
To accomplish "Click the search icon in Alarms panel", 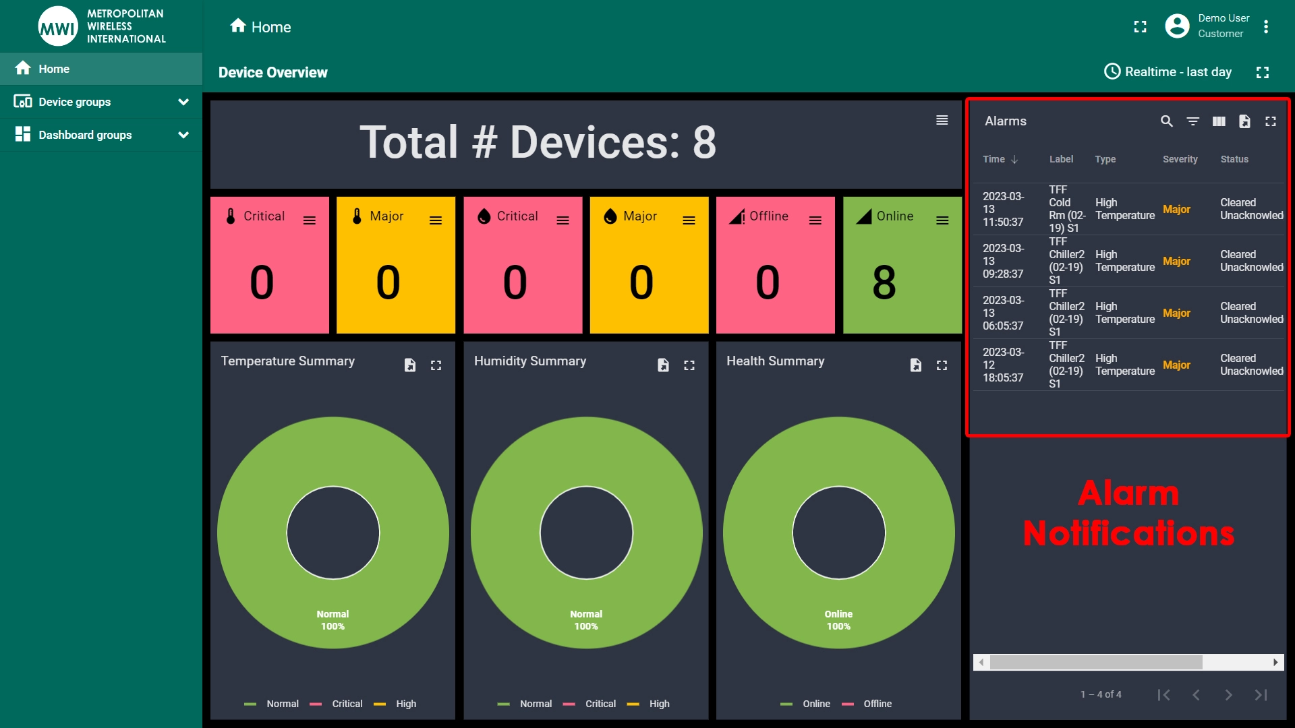I will click(x=1168, y=120).
